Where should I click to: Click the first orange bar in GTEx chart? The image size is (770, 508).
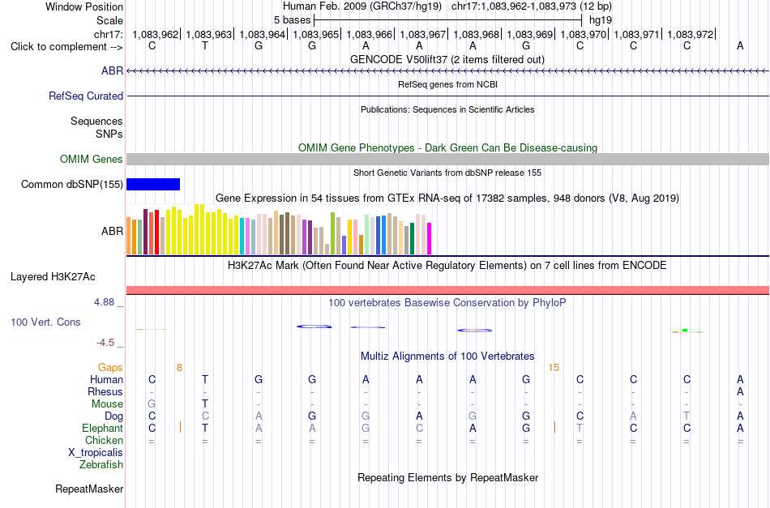click(129, 236)
